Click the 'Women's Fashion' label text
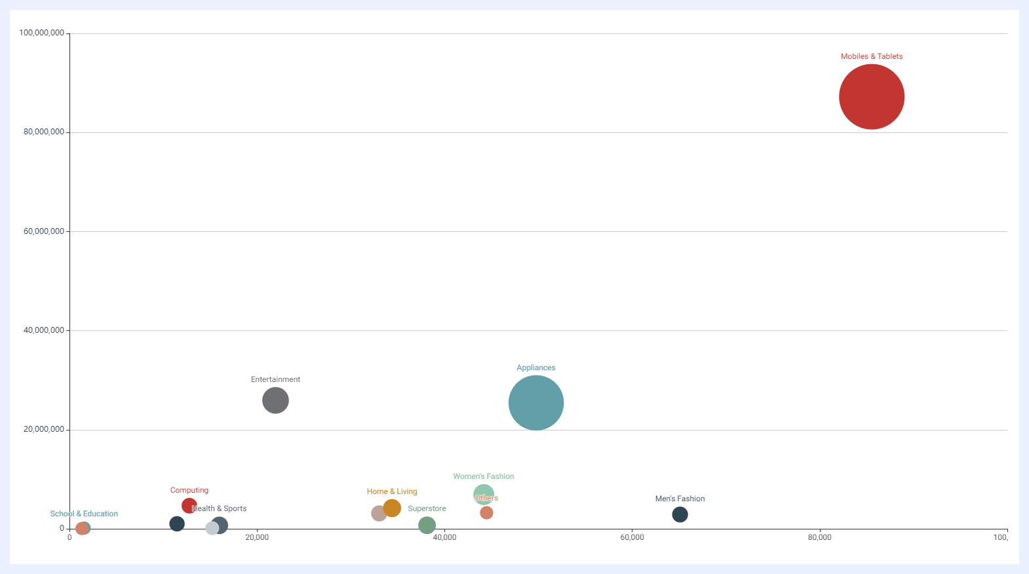This screenshot has height=574, width=1029. click(484, 476)
